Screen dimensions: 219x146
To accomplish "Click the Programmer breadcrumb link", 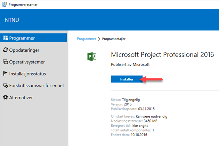I will [87, 39].
